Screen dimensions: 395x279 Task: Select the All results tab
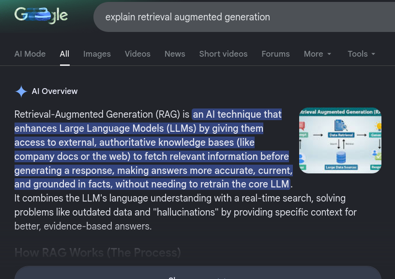[64, 54]
